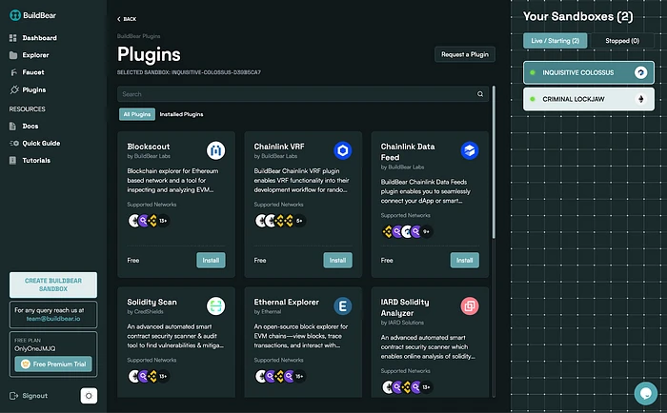Image resolution: width=667 pixels, height=413 pixels.
Task: Click the Request a Plugin button
Action: tap(465, 55)
